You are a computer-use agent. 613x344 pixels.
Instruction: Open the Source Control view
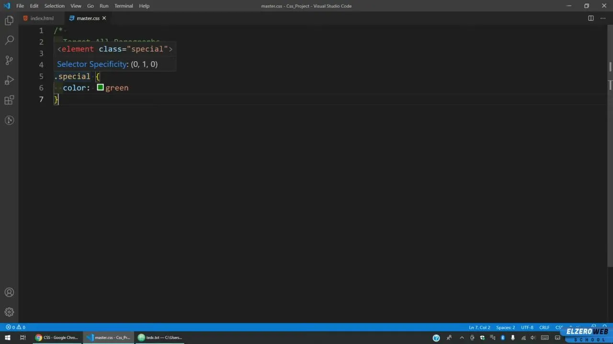(9, 60)
